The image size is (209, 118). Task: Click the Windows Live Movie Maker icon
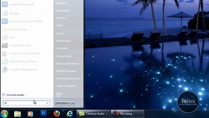[x=5, y=53]
